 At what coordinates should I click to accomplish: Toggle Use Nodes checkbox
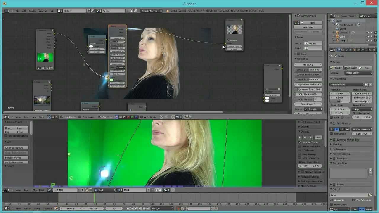click(x=62, y=117)
